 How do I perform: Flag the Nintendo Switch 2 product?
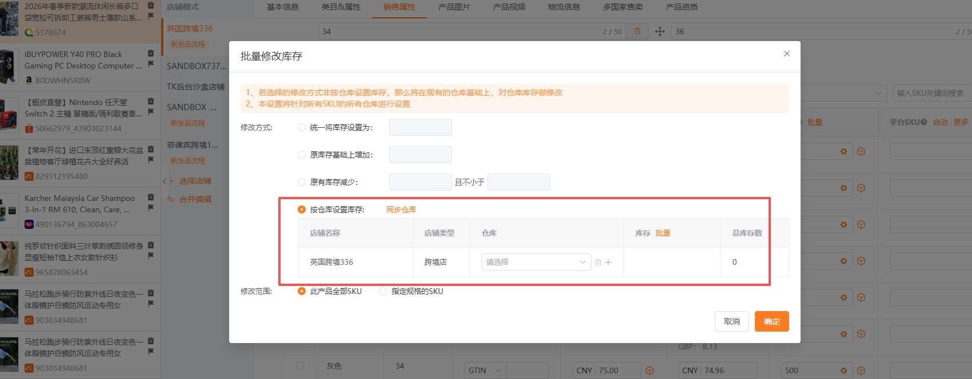pos(151,112)
